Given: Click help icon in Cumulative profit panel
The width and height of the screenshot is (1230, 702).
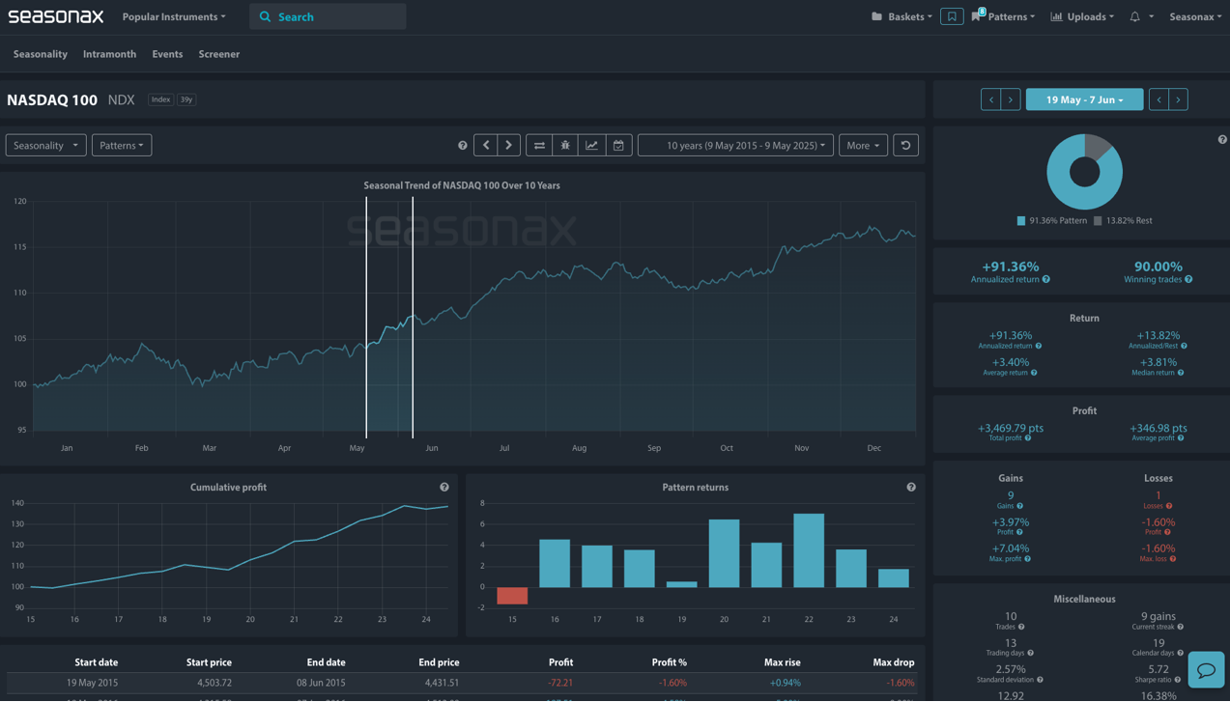Looking at the screenshot, I should coord(444,488).
